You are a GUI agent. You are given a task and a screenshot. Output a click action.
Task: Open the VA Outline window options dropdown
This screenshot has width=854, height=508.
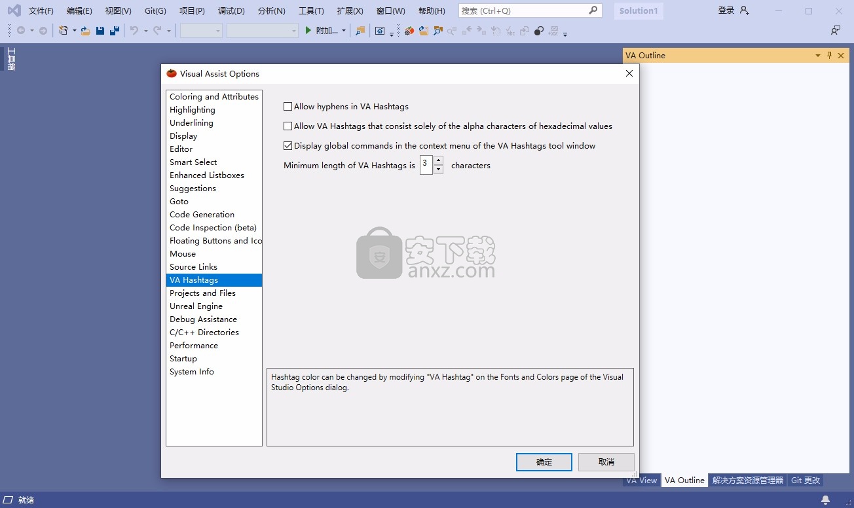click(x=817, y=56)
